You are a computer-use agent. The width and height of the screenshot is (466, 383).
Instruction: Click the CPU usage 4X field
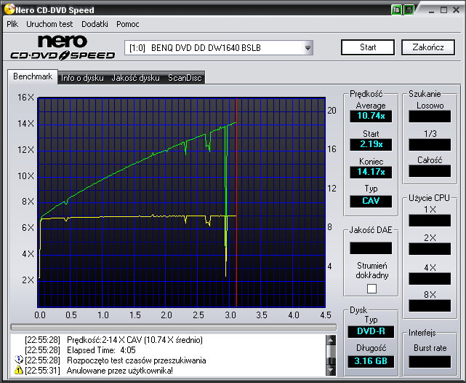430,279
